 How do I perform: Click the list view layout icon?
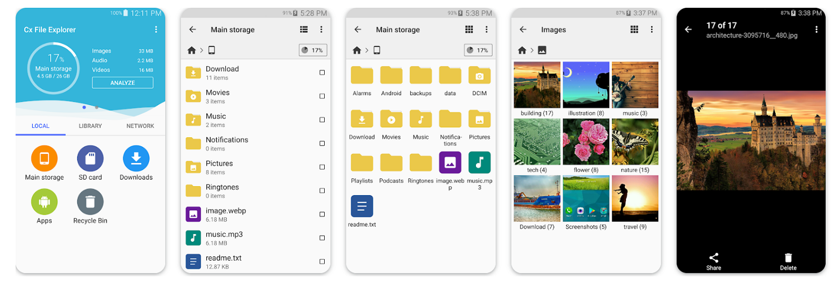[x=304, y=29]
